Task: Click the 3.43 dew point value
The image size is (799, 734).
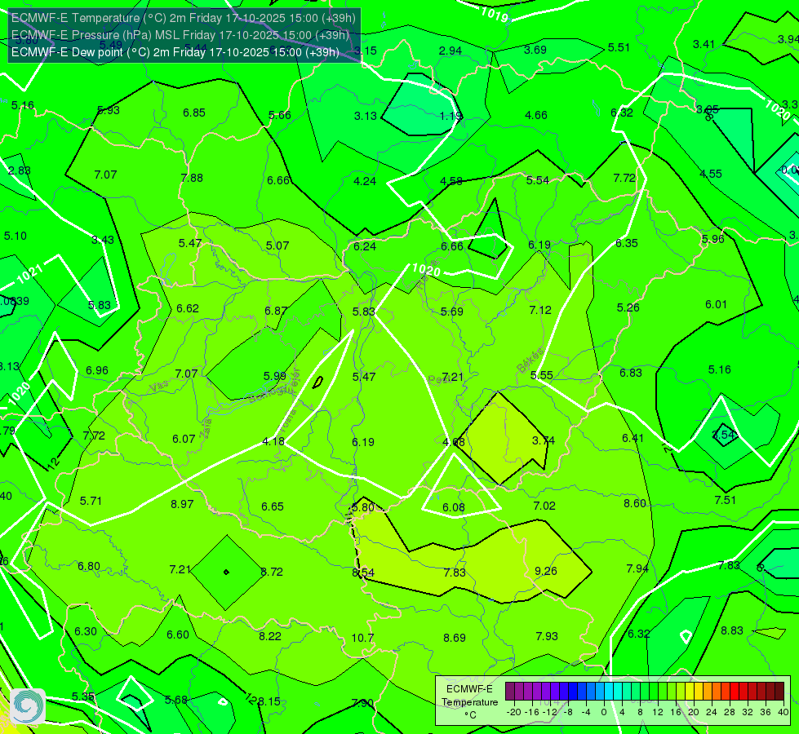Action: [103, 240]
